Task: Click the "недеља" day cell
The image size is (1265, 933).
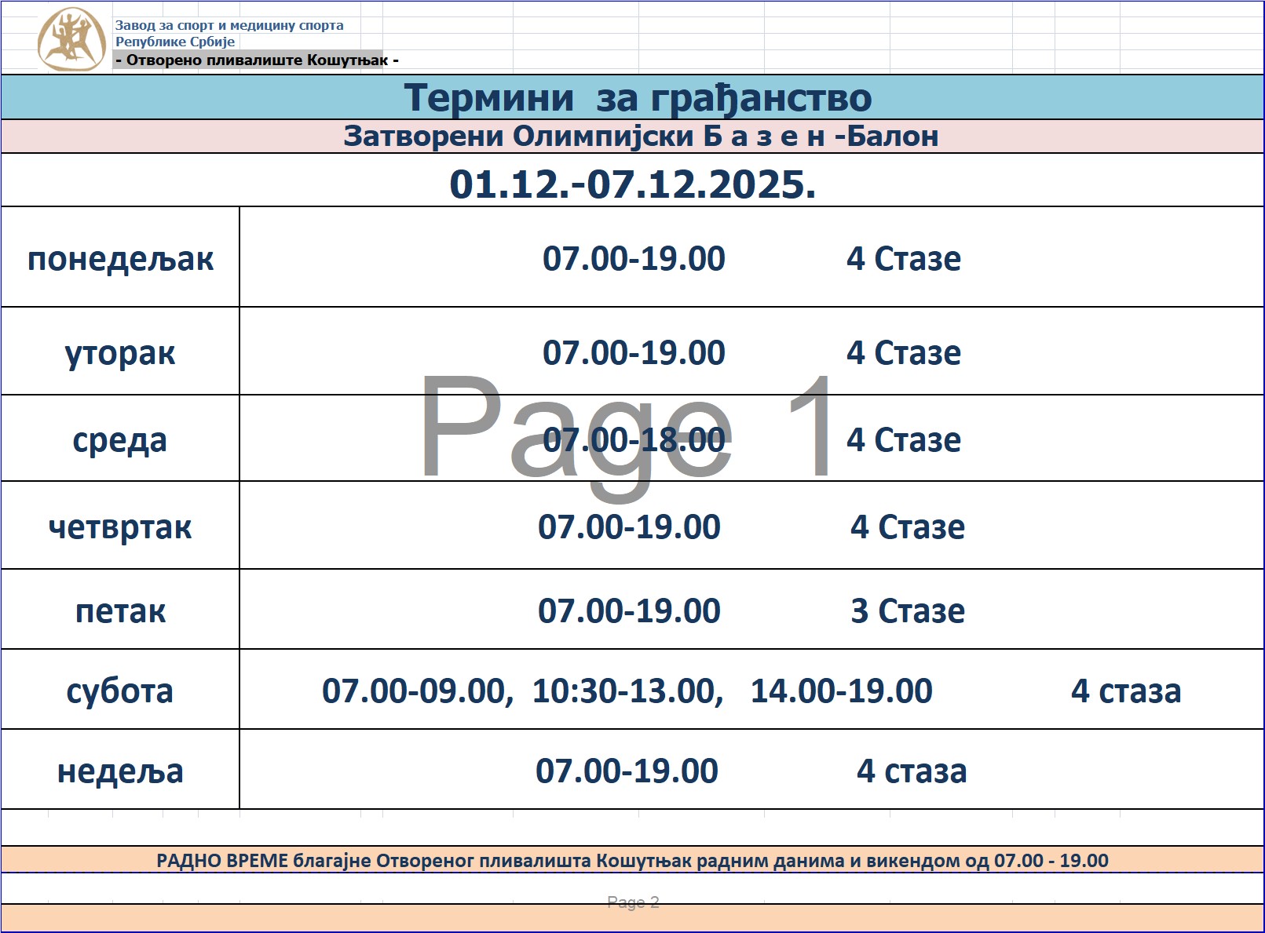Action: pyautogui.click(x=120, y=771)
